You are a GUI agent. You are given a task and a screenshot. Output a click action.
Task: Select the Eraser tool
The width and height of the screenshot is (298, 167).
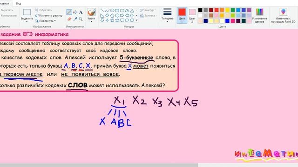tap(69, 19)
